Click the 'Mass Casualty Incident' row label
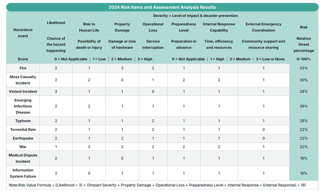 coord(23,80)
